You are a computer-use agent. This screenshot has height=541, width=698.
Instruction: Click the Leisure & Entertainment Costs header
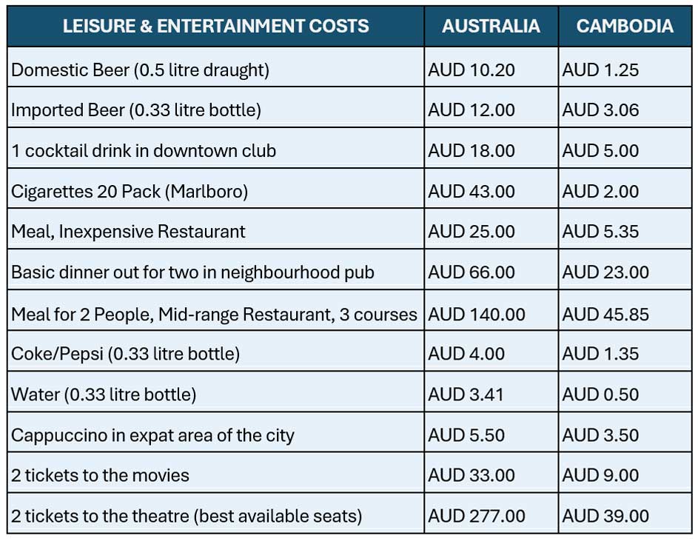tap(215, 27)
